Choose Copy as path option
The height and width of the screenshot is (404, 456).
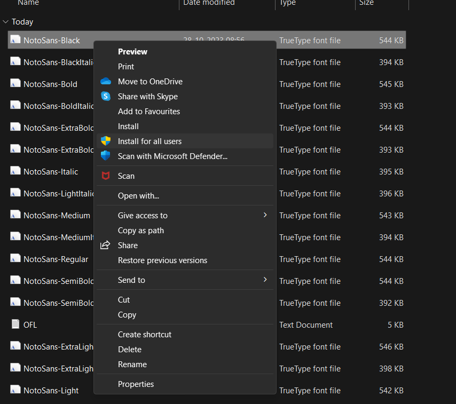pos(141,231)
